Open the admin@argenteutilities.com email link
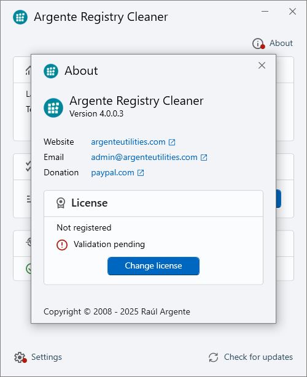 click(x=144, y=158)
